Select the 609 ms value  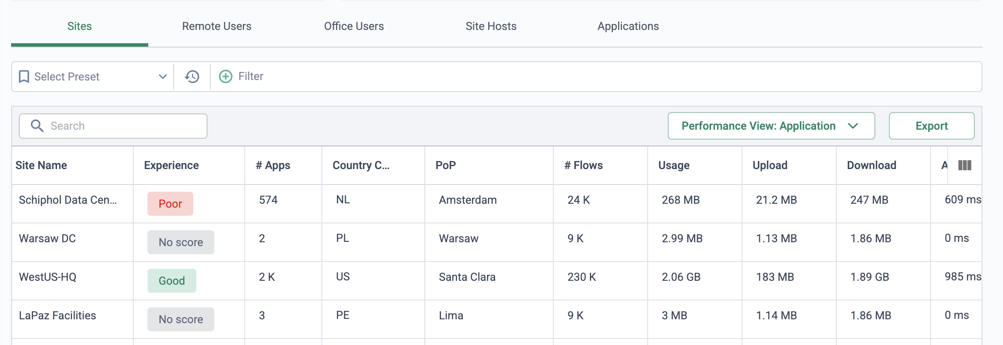(963, 199)
